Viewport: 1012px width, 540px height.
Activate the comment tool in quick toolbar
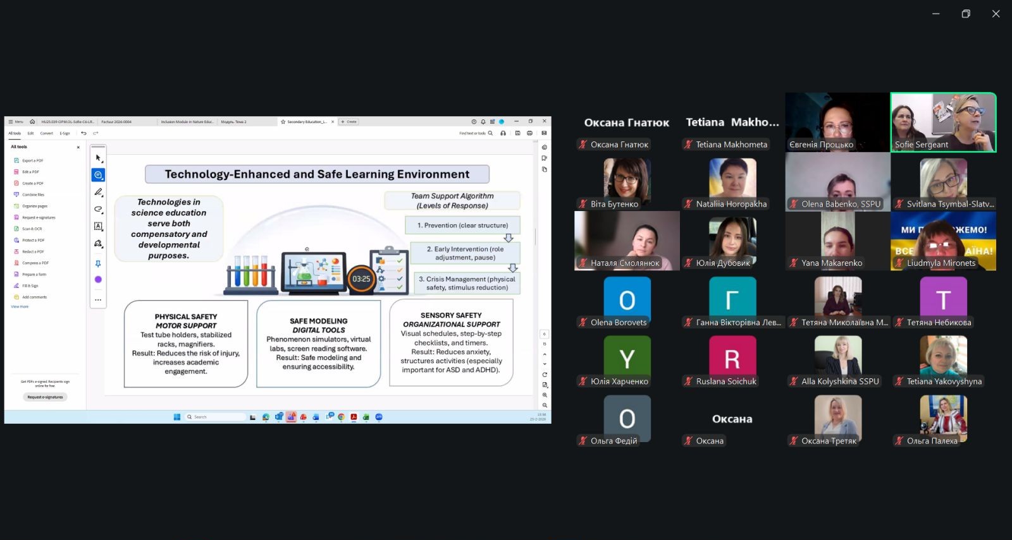(x=98, y=175)
